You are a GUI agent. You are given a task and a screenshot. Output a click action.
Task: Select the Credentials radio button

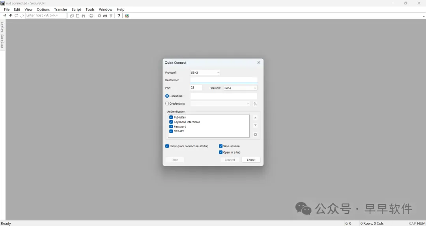point(167,104)
